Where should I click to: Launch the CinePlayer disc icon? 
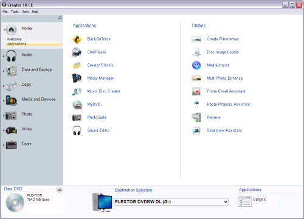pyautogui.click(x=77, y=52)
